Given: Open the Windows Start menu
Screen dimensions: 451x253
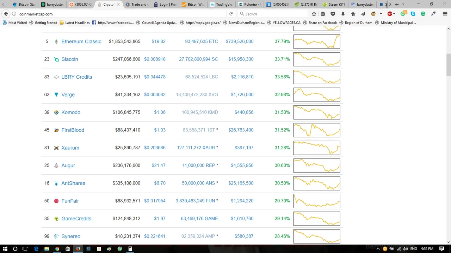Looking at the screenshot, I should point(5,249).
